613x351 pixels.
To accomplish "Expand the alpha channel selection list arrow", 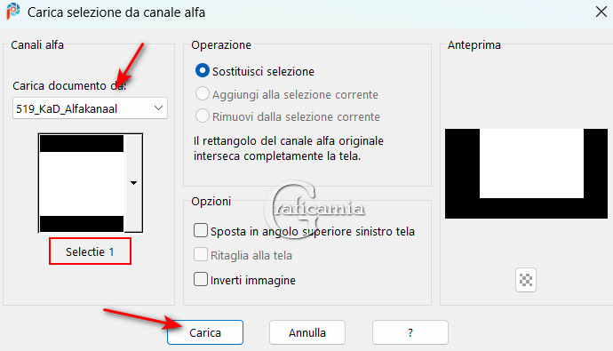I will (133, 183).
